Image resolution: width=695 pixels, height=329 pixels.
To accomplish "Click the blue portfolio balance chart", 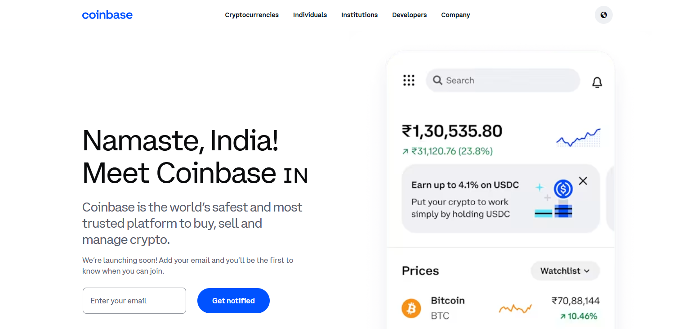I will (578, 138).
